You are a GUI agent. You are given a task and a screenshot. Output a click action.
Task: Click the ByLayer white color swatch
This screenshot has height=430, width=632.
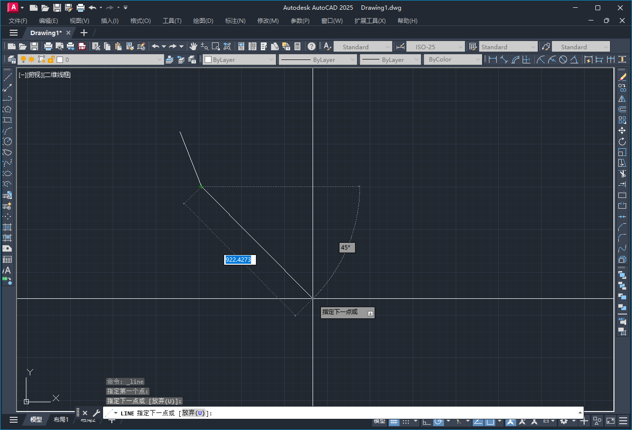tap(208, 59)
